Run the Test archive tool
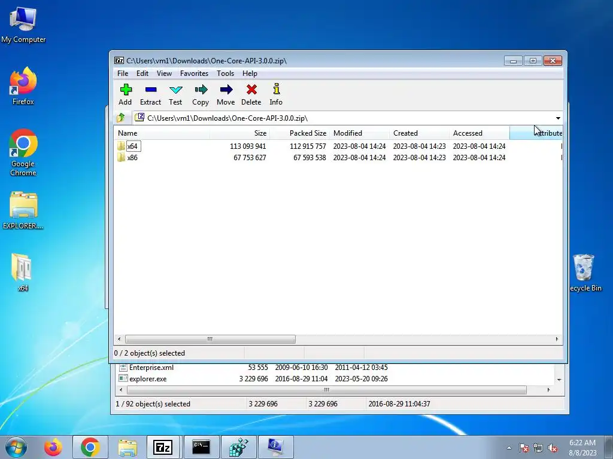Viewport: 613px width, 459px height. [175, 94]
